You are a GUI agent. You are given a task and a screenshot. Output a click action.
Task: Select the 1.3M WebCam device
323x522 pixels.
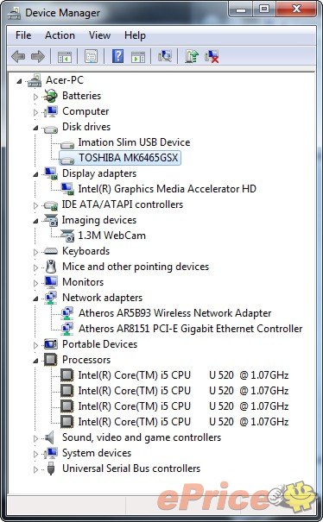point(111,236)
